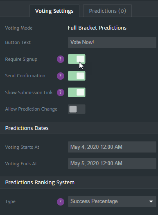
Task: Open the Voting Starts At date field
Action: point(112,147)
